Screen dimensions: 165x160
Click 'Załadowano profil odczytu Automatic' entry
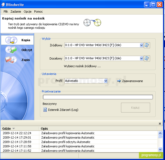pos(66,142)
